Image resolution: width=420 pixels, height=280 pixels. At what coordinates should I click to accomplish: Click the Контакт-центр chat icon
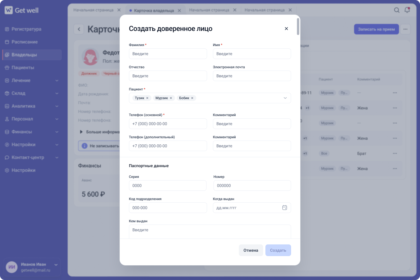pos(7,157)
